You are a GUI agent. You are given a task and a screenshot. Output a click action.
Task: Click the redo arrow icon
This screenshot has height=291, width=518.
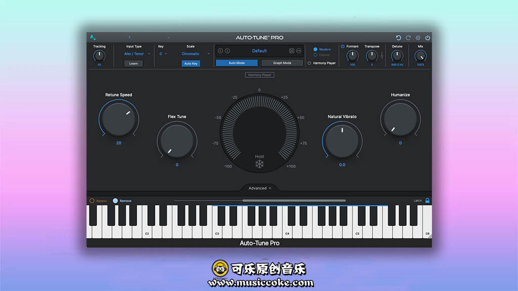408,37
